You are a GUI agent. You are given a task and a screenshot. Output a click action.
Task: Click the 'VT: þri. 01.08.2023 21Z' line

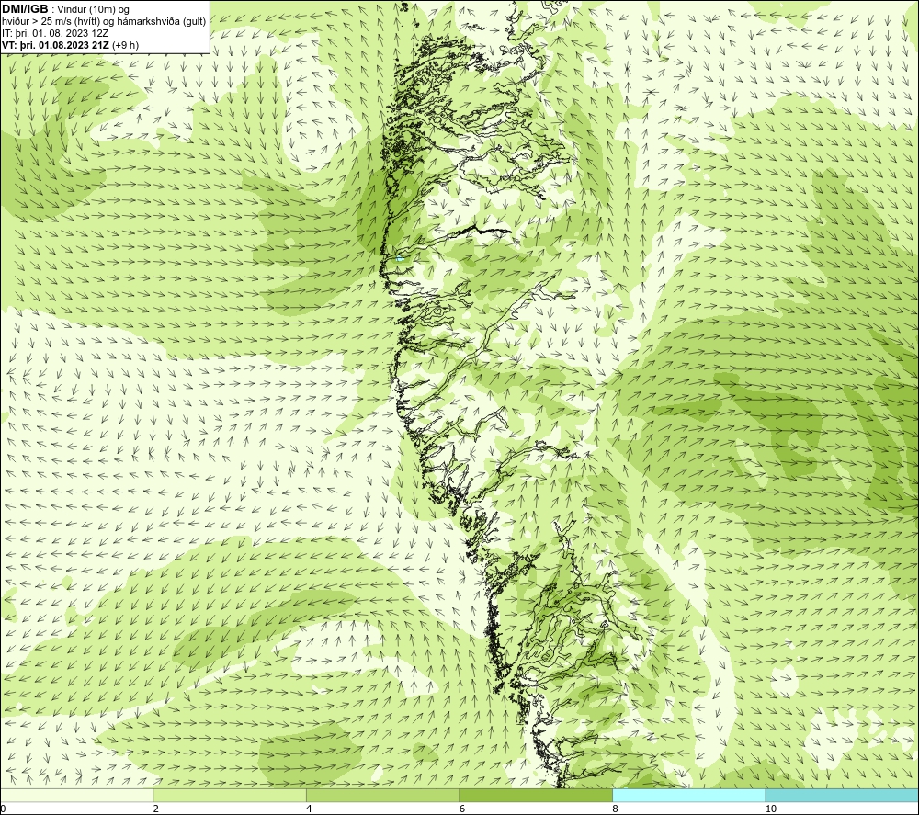[x=56, y=45]
